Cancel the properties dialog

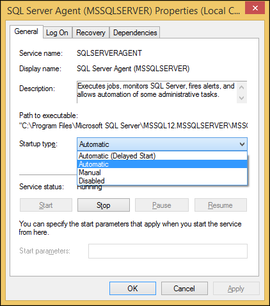(x=184, y=289)
